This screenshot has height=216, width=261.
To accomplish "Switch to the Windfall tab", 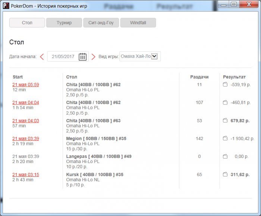I will click(138, 23).
